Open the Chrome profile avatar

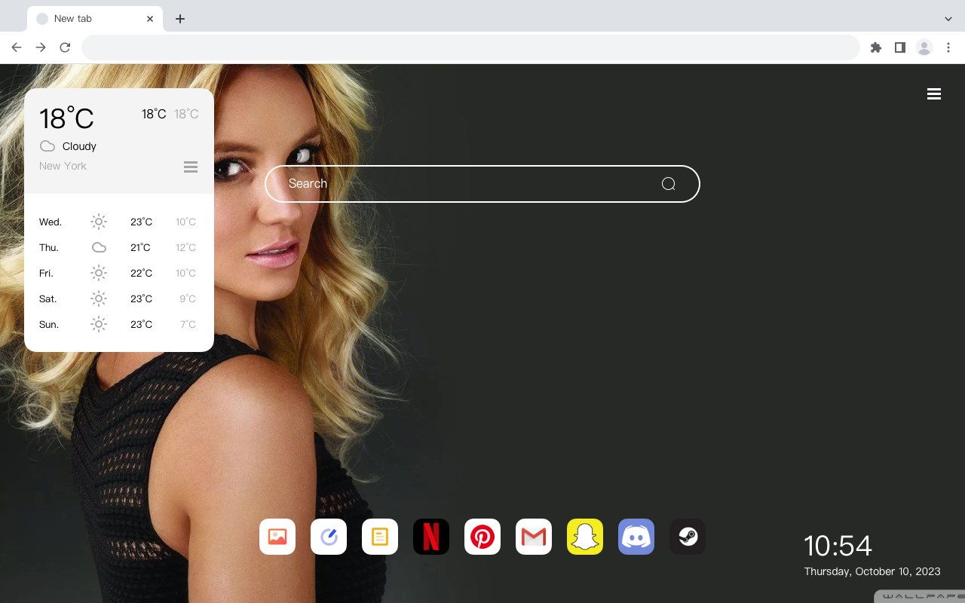924,47
